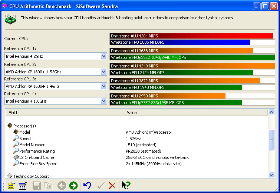Select the Performance Rating field label
Viewport: 280px width, 193px height.
click(x=37, y=151)
